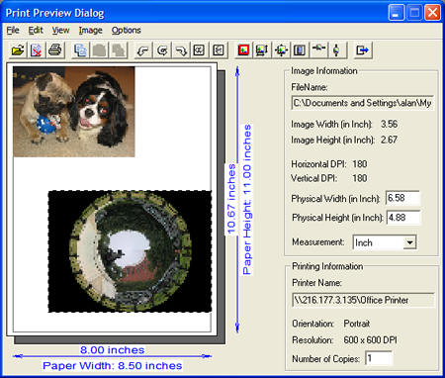Image resolution: width=445 pixels, height=378 pixels.
Task: Click the Resolution value 600 x 600 DPI
Action: tap(370, 340)
